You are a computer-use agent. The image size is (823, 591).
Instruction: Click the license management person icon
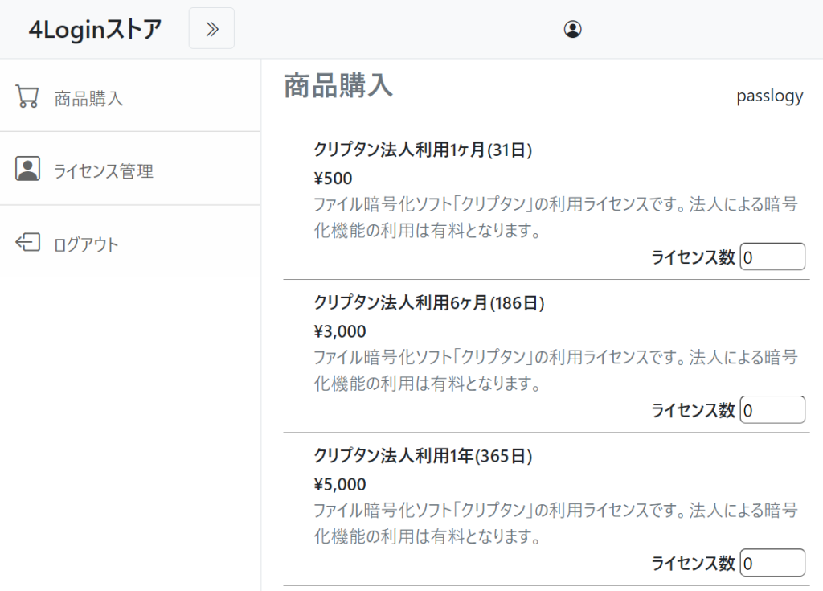pyautogui.click(x=27, y=169)
